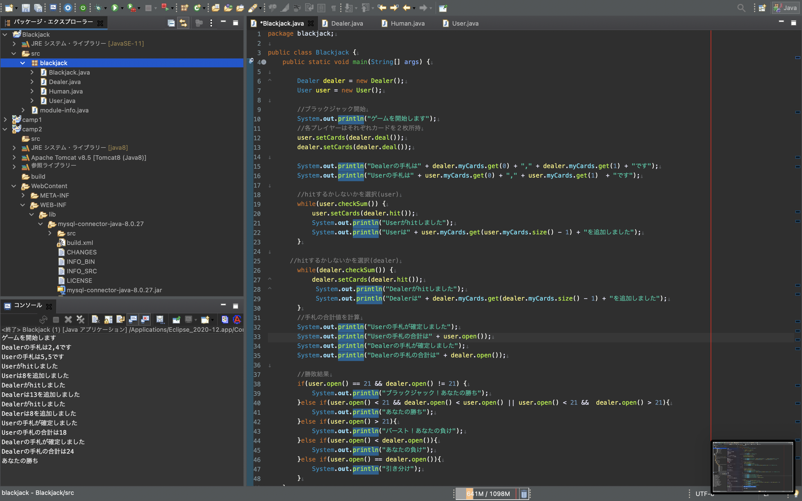
Task: Click Save All in the toolbar
Action: (x=38, y=8)
